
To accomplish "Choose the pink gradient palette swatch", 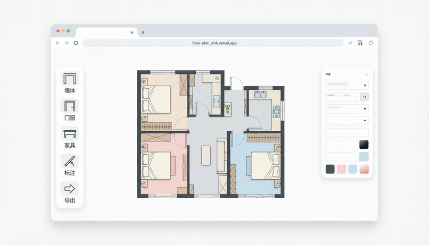I will (x=364, y=169).
